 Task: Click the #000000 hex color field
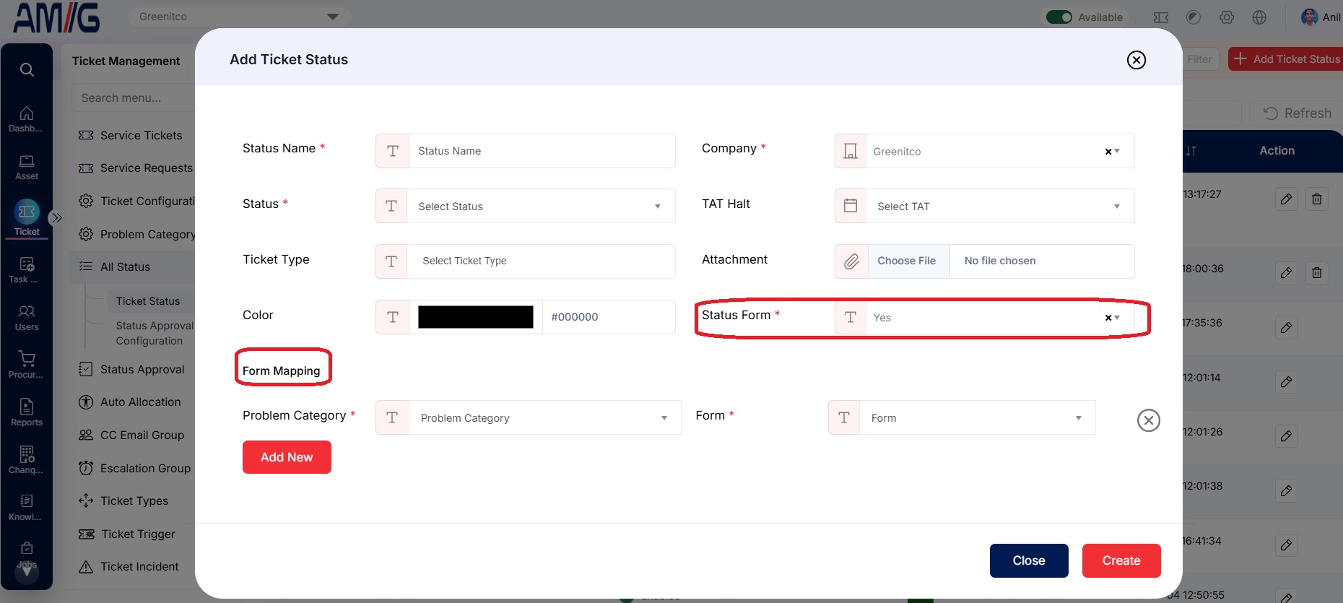point(609,317)
